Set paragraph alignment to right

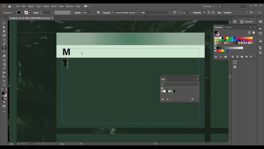point(213,12)
